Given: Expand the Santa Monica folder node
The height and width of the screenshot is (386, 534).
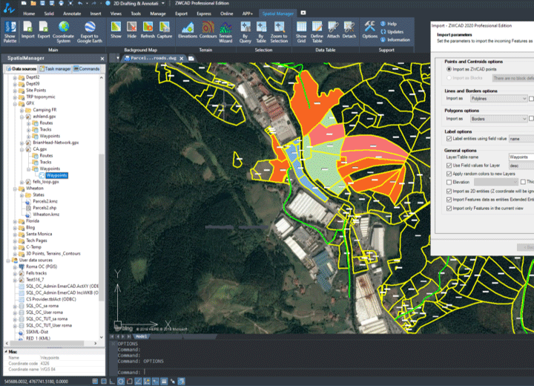Looking at the screenshot, I should tap(15, 235).
